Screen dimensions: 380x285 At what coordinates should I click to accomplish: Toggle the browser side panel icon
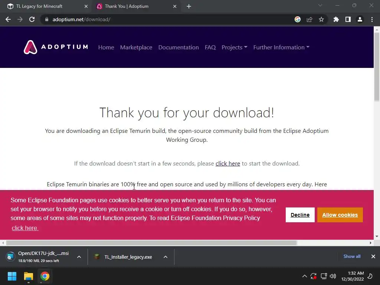point(348,19)
